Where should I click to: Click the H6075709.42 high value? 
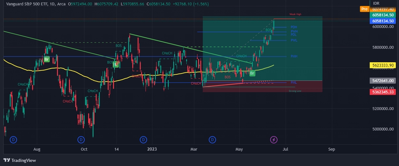click(x=106, y=4)
